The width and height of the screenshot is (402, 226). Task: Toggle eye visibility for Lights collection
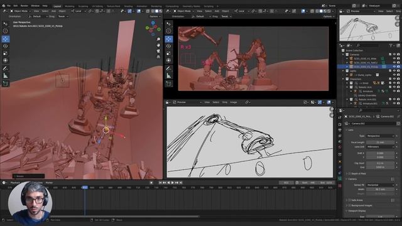pyautogui.click(x=394, y=71)
